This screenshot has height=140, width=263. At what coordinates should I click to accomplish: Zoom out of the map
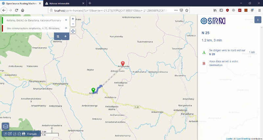point(73,24)
